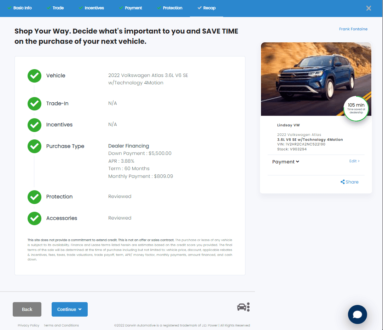This screenshot has width=383, height=330.
Task: Click the green checkmark next to Incentives
Action: [x=34, y=125]
